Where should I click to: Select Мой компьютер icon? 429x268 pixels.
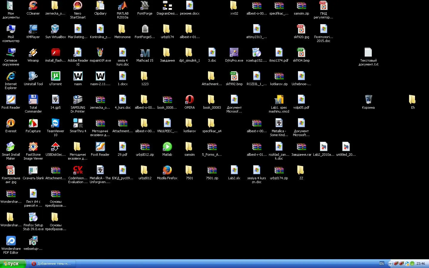pyautogui.click(x=11, y=33)
